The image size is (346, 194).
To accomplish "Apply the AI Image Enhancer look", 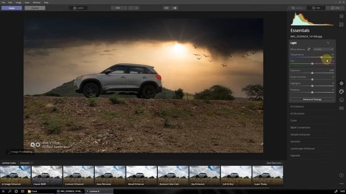I will 16,176.
